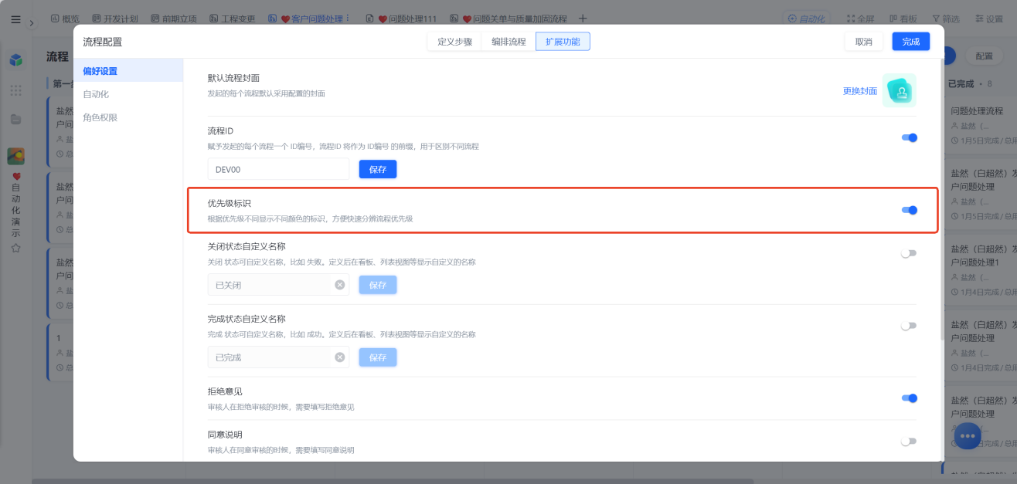Open the folder icon in left sidebar
The width and height of the screenshot is (1017, 484).
point(15,120)
